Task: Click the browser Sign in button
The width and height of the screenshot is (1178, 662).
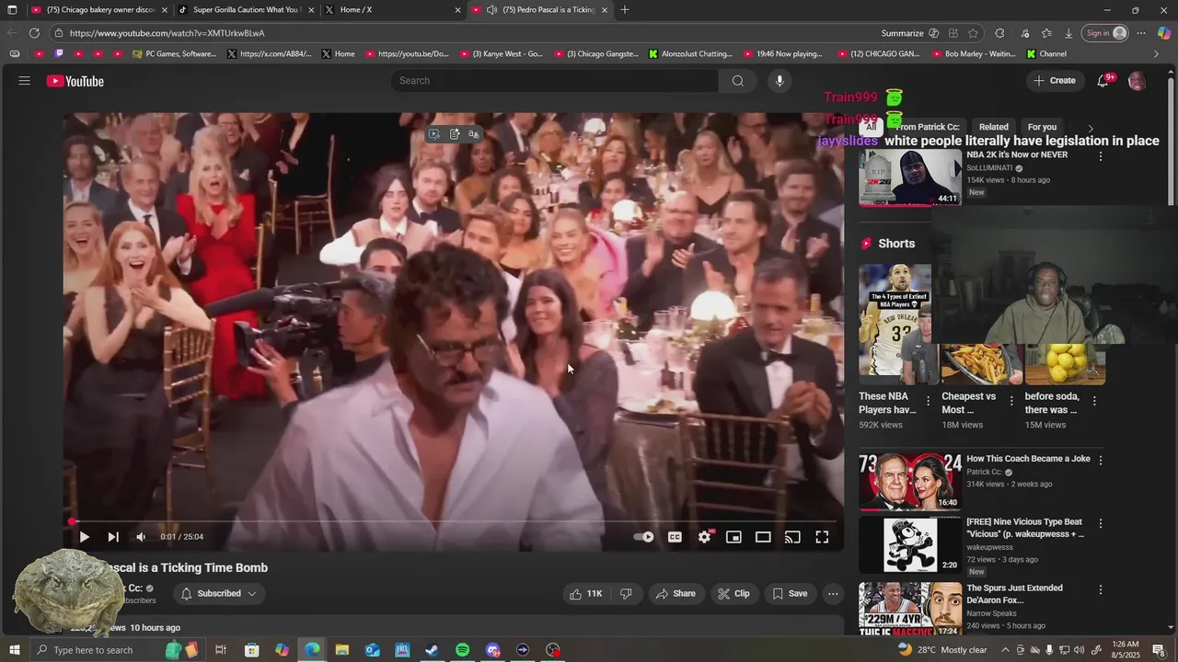Action: click(1105, 33)
